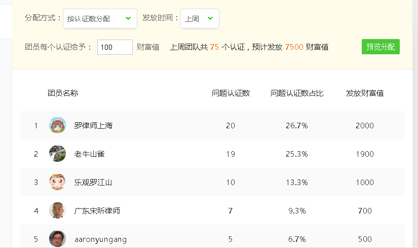The image size is (418, 248).
Task: Click green arrow next to 上周
Action: click(x=210, y=18)
